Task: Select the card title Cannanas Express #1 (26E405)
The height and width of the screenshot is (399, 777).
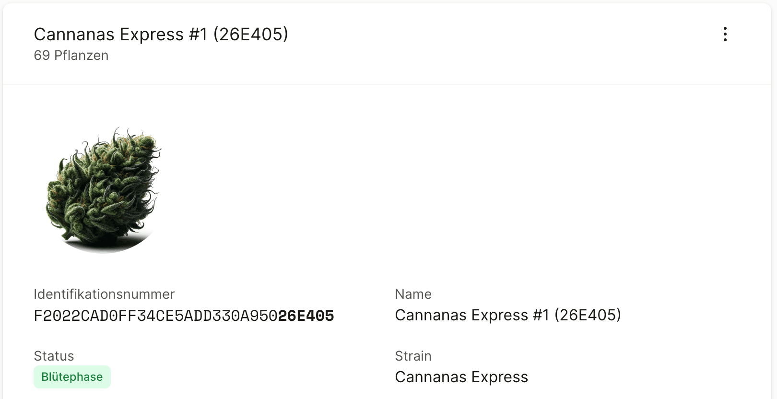Action: pos(161,35)
